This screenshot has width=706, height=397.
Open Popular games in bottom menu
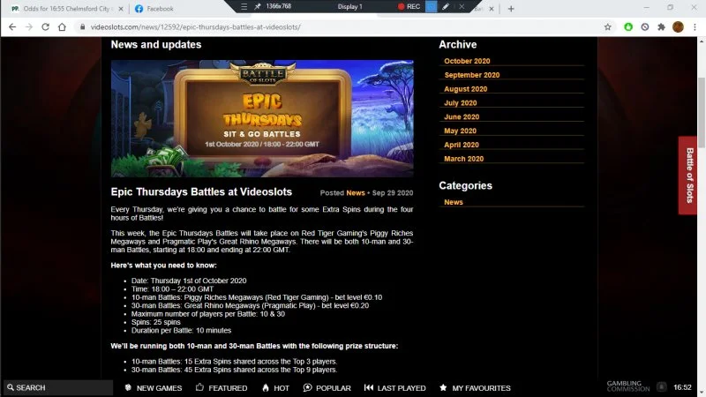click(x=327, y=387)
